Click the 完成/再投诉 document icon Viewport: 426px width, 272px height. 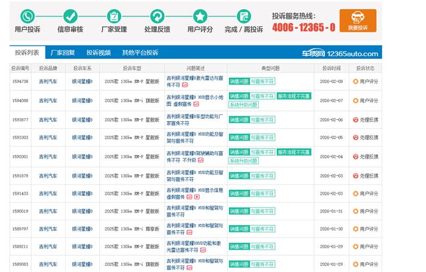pos(243,16)
